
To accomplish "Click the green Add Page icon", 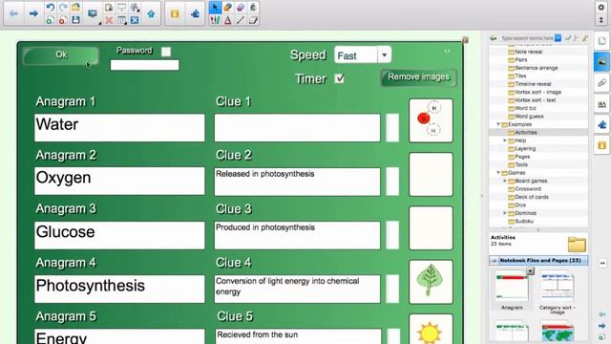I will click(x=50, y=20).
